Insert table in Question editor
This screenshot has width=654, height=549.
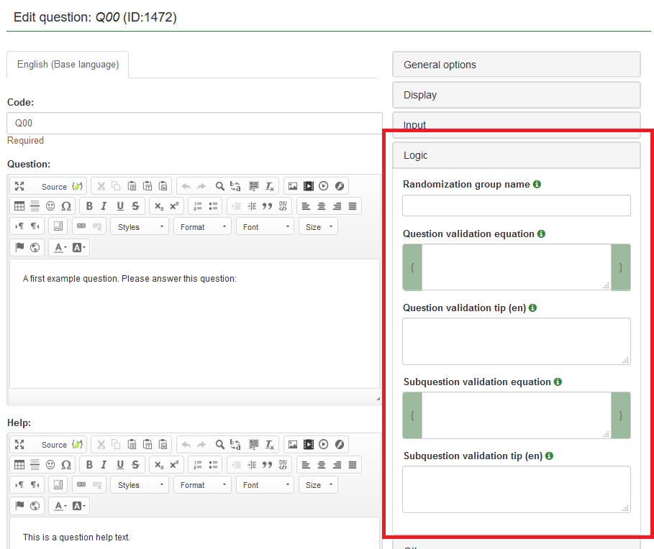[19, 206]
